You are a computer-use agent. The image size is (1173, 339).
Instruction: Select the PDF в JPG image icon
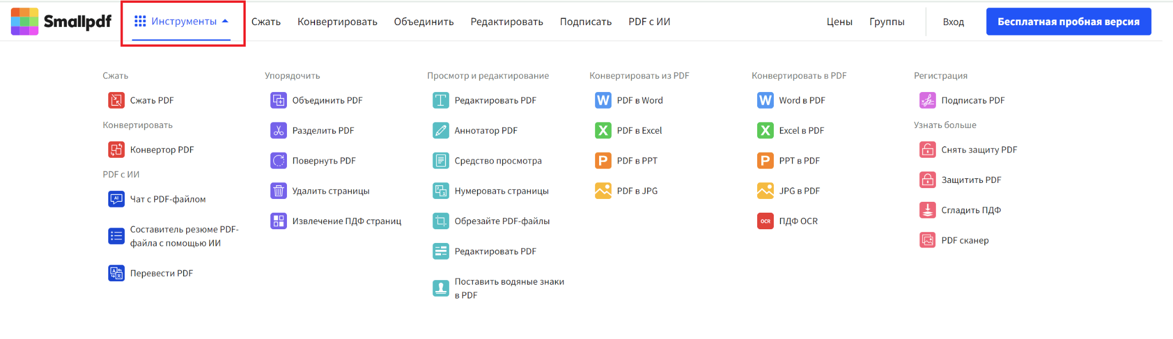(603, 190)
